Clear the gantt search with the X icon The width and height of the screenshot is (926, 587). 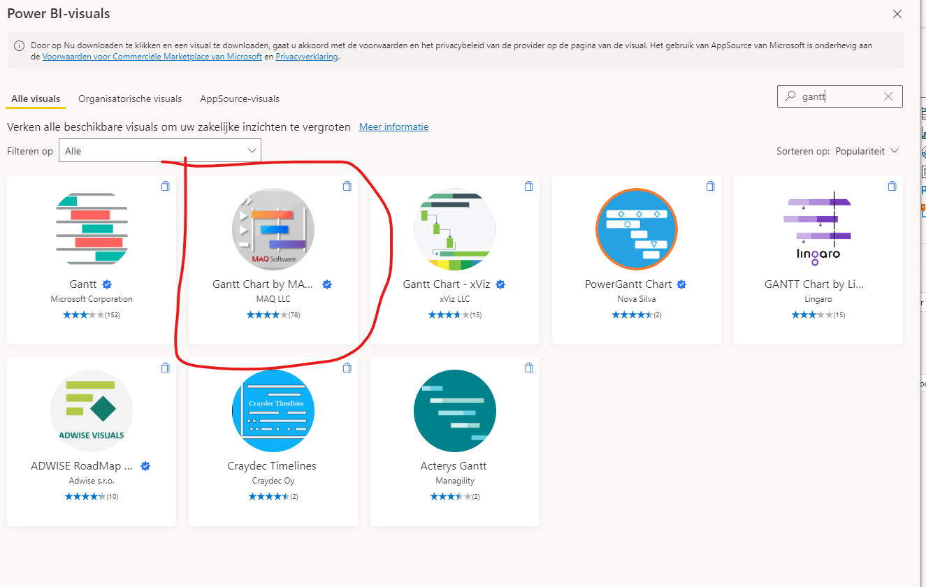(x=888, y=96)
